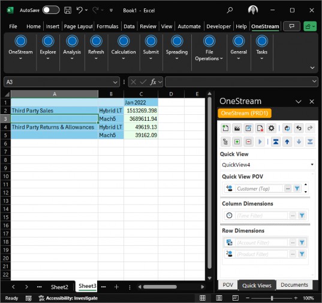Open Quick View settings gear icon

[271, 128]
